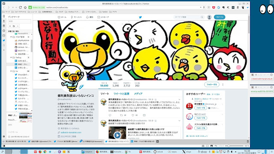The width and height of the screenshot is (274, 154).
Task: Reply to the first tweet
Action: 110,115
